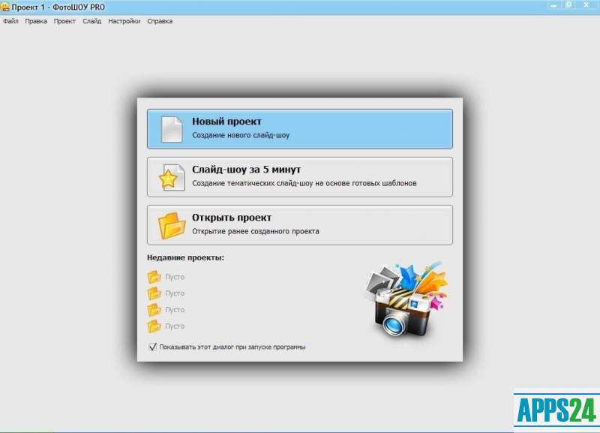Maximize the ФотоШОУ PRO window
Screen dimensions: 600x433
point(568,5)
